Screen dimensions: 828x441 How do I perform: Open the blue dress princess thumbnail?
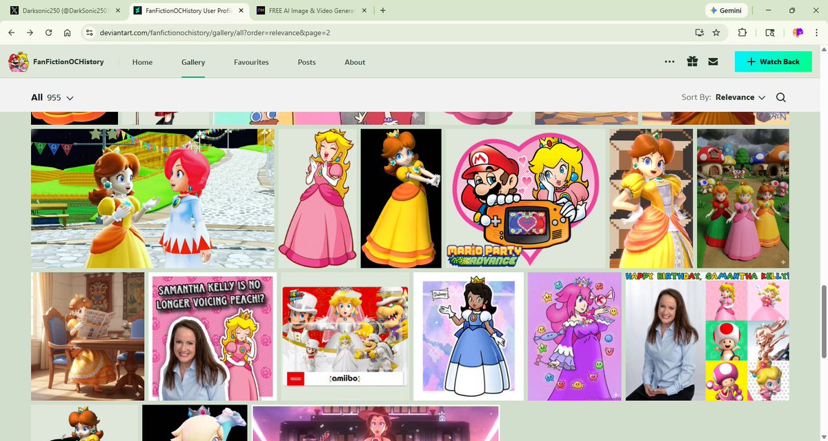point(469,336)
